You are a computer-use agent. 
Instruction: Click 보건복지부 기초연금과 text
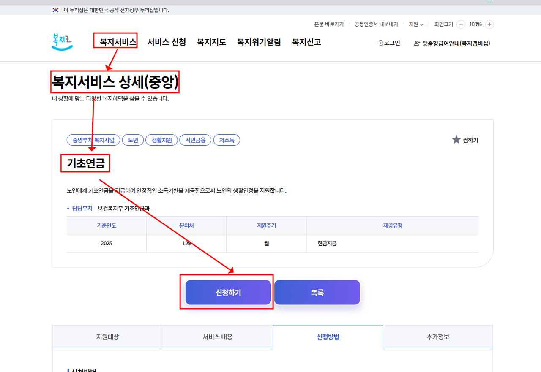[123, 209]
